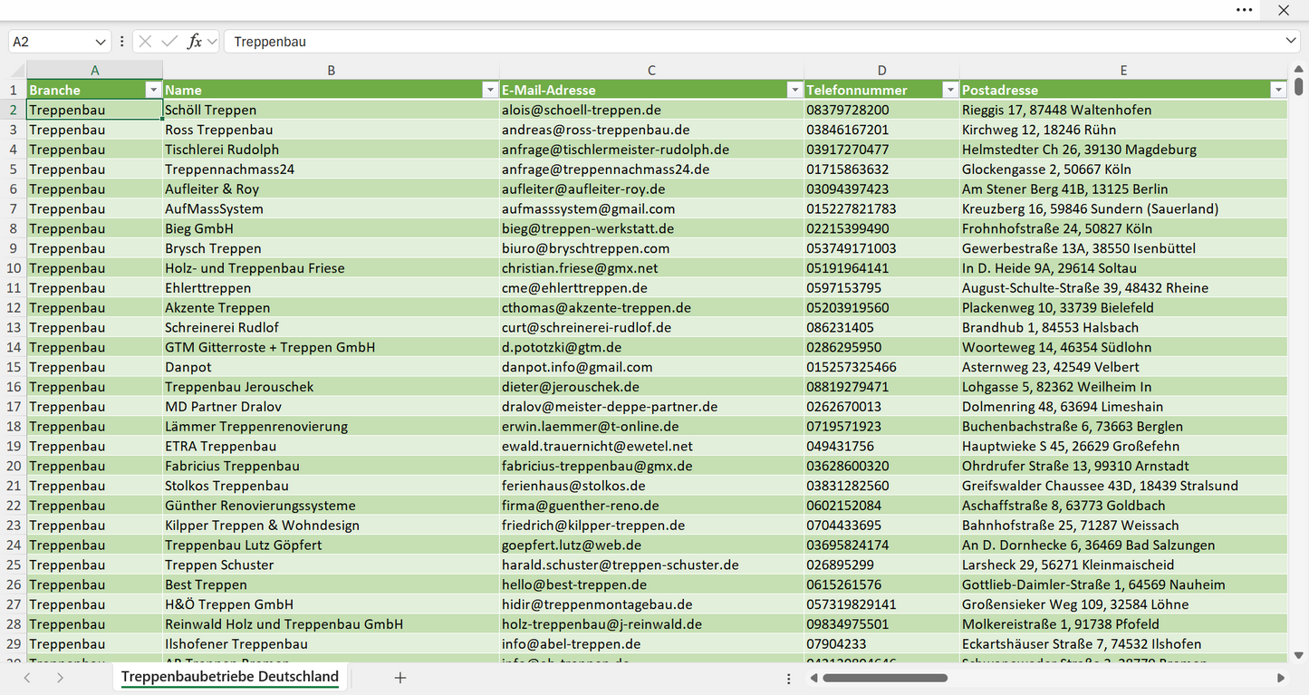Click the formula bar confirm checkmark
This screenshot has width=1309, height=695.
[169, 42]
